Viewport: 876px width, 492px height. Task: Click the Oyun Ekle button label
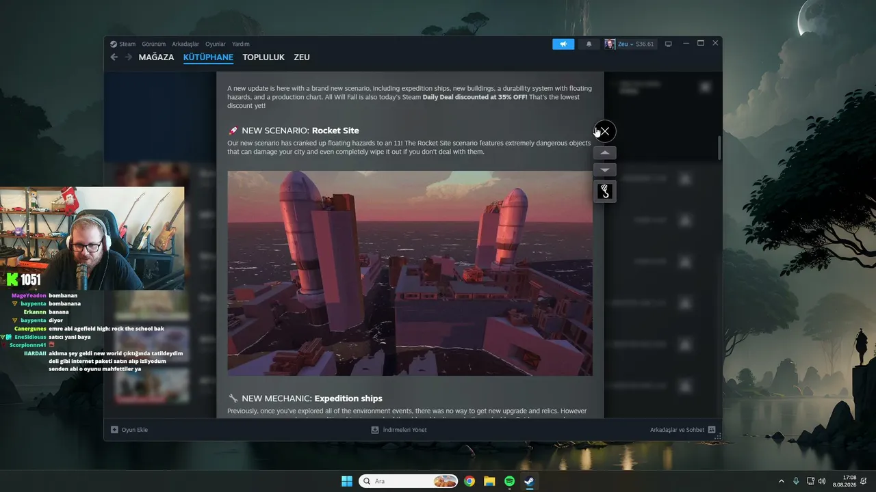point(135,430)
